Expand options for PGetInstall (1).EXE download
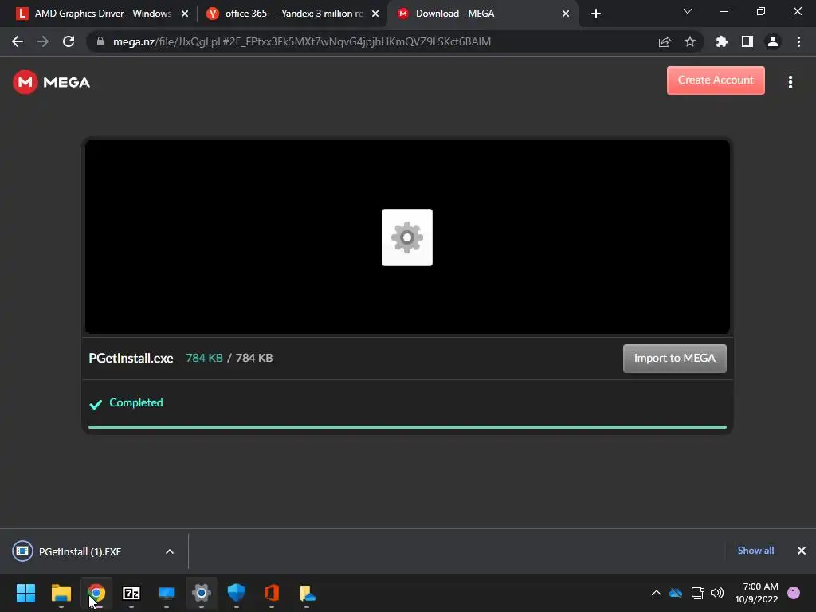The image size is (816, 612). tap(170, 551)
